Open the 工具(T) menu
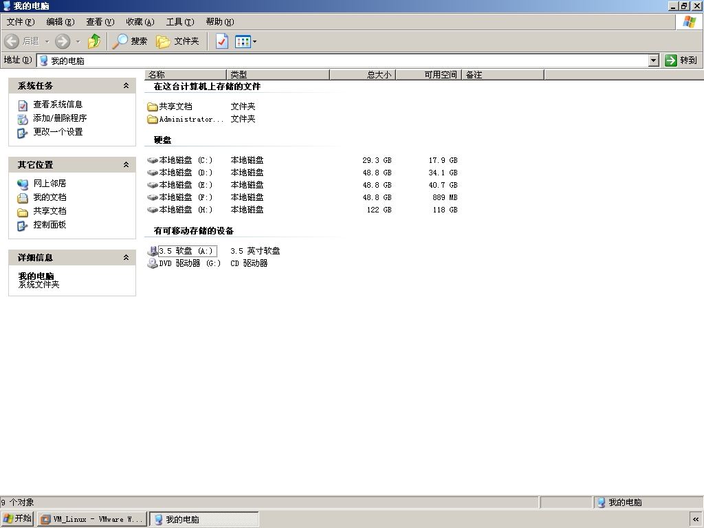 180,22
